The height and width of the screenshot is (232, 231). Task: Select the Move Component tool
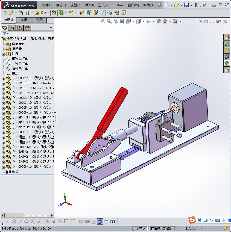coord(43,13)
